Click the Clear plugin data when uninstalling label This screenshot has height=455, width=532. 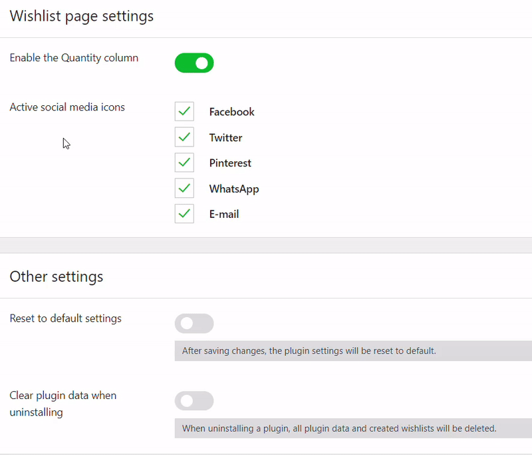(x=63, y=404)
